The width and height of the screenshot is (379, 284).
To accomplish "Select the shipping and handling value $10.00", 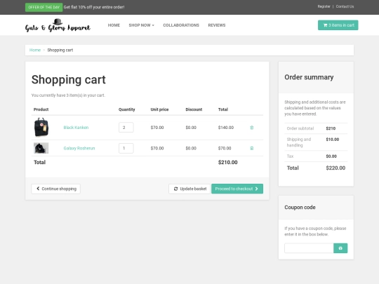I will click(x=333, y=140).
